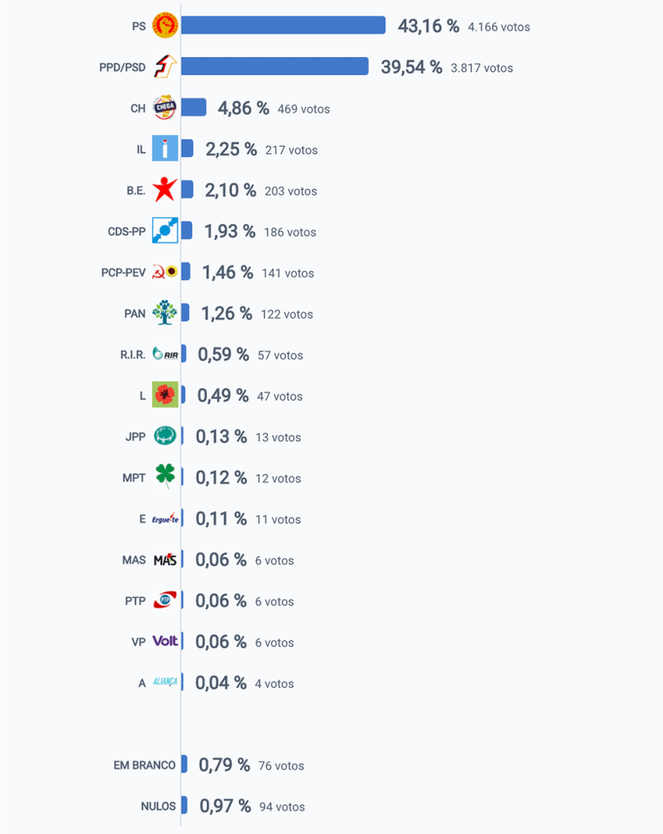Click the Iniciativa Liberal blue logo

click(x=165, y=148)
